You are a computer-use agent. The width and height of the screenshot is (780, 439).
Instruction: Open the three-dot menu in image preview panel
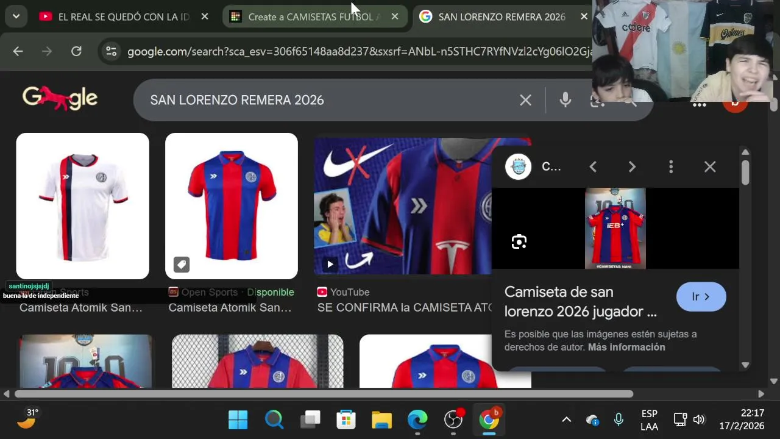tap(671, 166)
